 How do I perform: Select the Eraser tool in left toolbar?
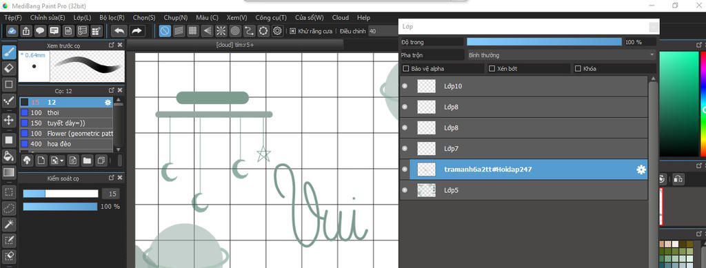8,68
